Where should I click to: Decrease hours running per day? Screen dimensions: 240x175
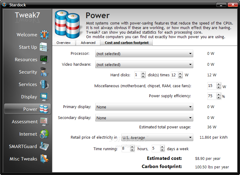132,150
